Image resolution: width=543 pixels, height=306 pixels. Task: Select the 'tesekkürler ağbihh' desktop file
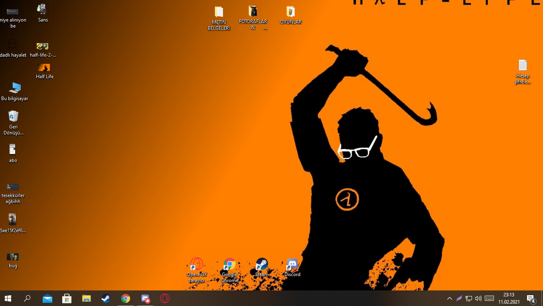click(13, 193)
